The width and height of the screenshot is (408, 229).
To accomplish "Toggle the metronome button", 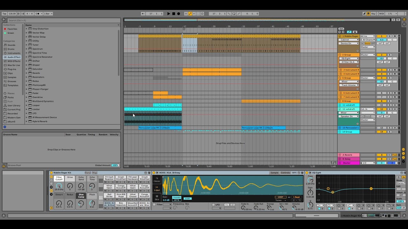I will click(38, 14).
